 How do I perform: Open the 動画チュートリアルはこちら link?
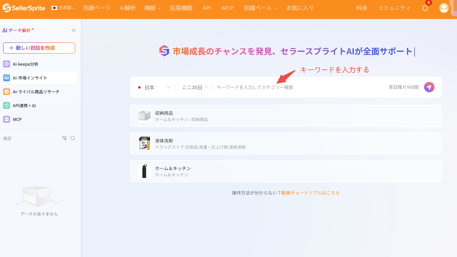(x=310, y=193)
